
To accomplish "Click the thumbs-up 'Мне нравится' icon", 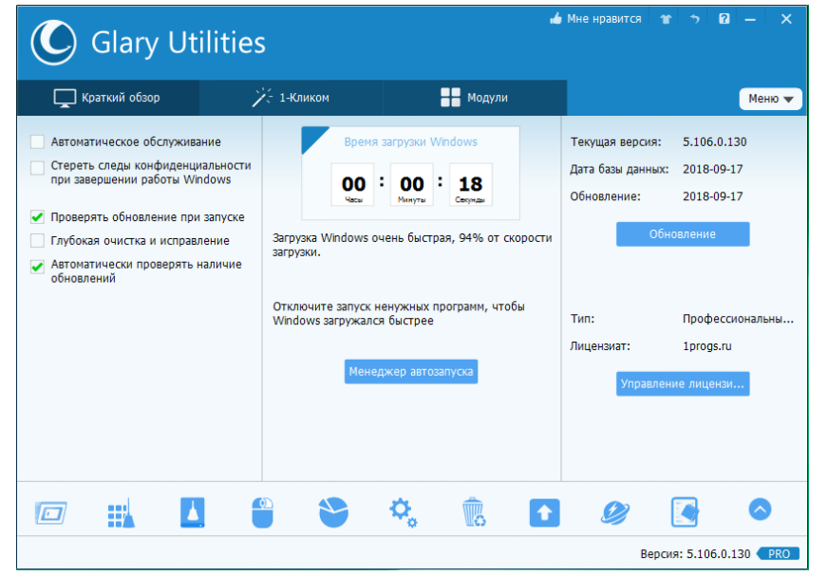I will (555, 19).
